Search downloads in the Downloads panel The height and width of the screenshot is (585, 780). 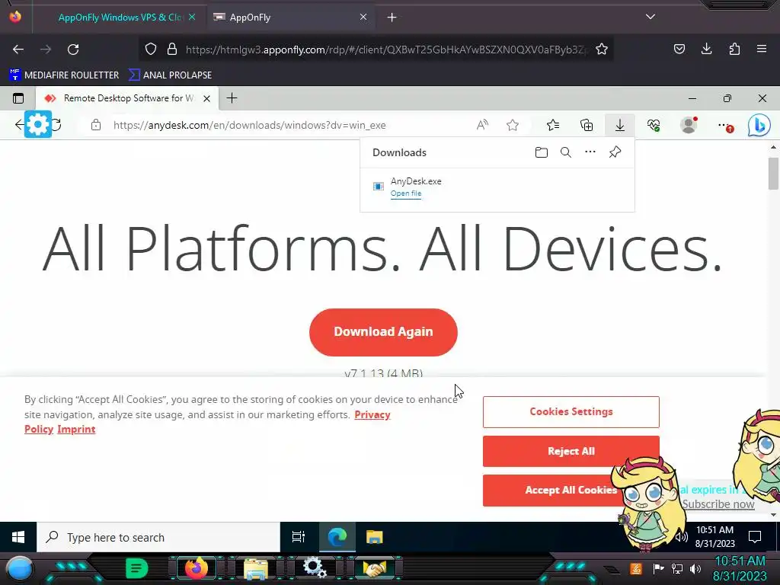click(x=566, y=152)
